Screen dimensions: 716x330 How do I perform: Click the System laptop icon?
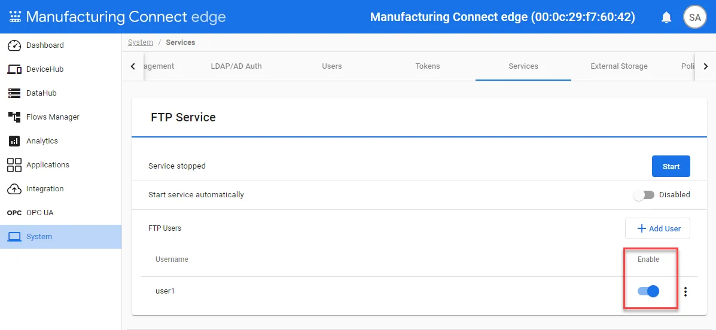tap(14, 236)
